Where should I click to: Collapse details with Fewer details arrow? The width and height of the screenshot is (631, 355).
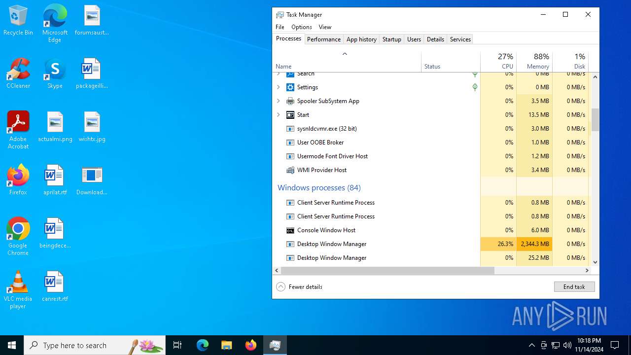pos(280,287)
